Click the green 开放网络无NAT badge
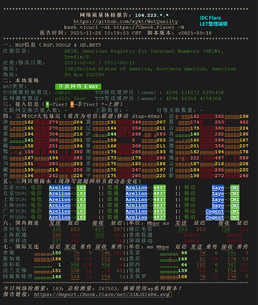The height and width of the screenshot is (305, 258). (78, 87)
